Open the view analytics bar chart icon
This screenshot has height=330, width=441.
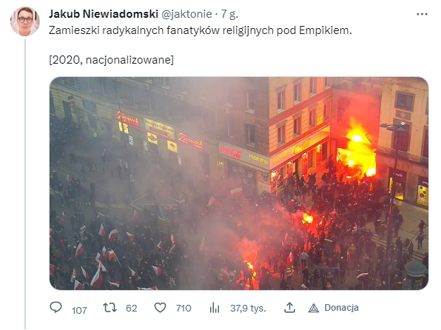[x=215, y=308]
